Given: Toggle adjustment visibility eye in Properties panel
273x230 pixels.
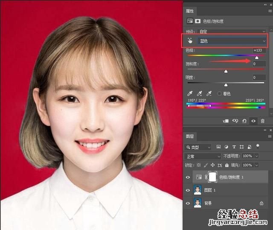Looking at the screenshot, I should point(253,121).
